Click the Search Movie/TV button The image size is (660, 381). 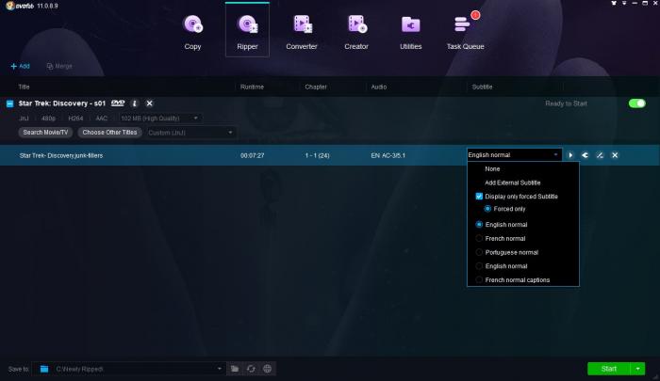tap(45, 133)
